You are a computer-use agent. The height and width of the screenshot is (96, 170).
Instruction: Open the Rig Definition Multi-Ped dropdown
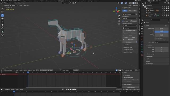[130, 18]
